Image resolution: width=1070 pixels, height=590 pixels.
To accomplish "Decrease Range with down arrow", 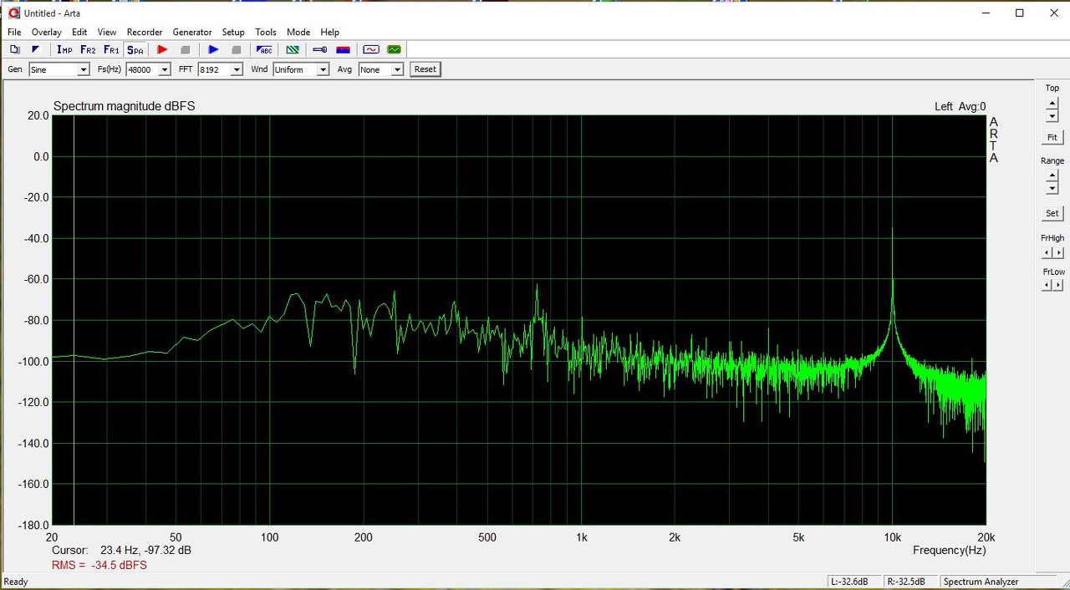I will 1052,189.
